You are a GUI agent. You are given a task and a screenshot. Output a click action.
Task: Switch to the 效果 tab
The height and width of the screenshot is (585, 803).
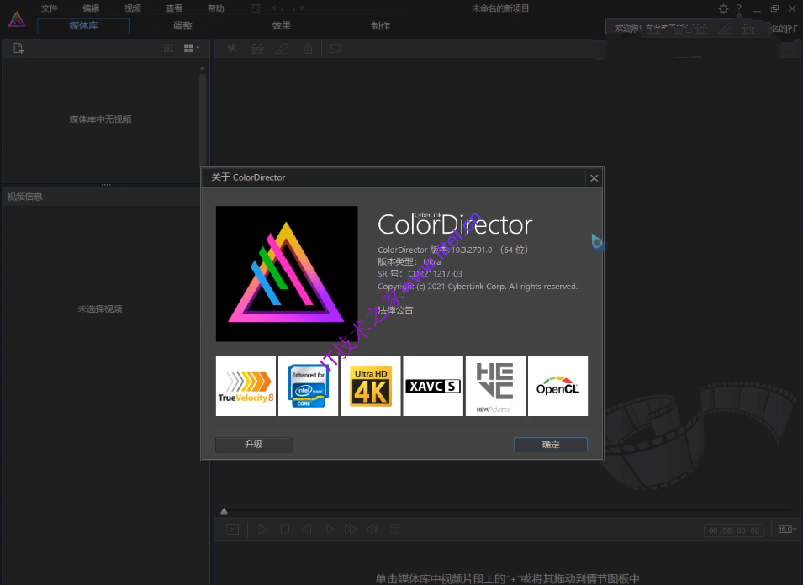[281, 25]
